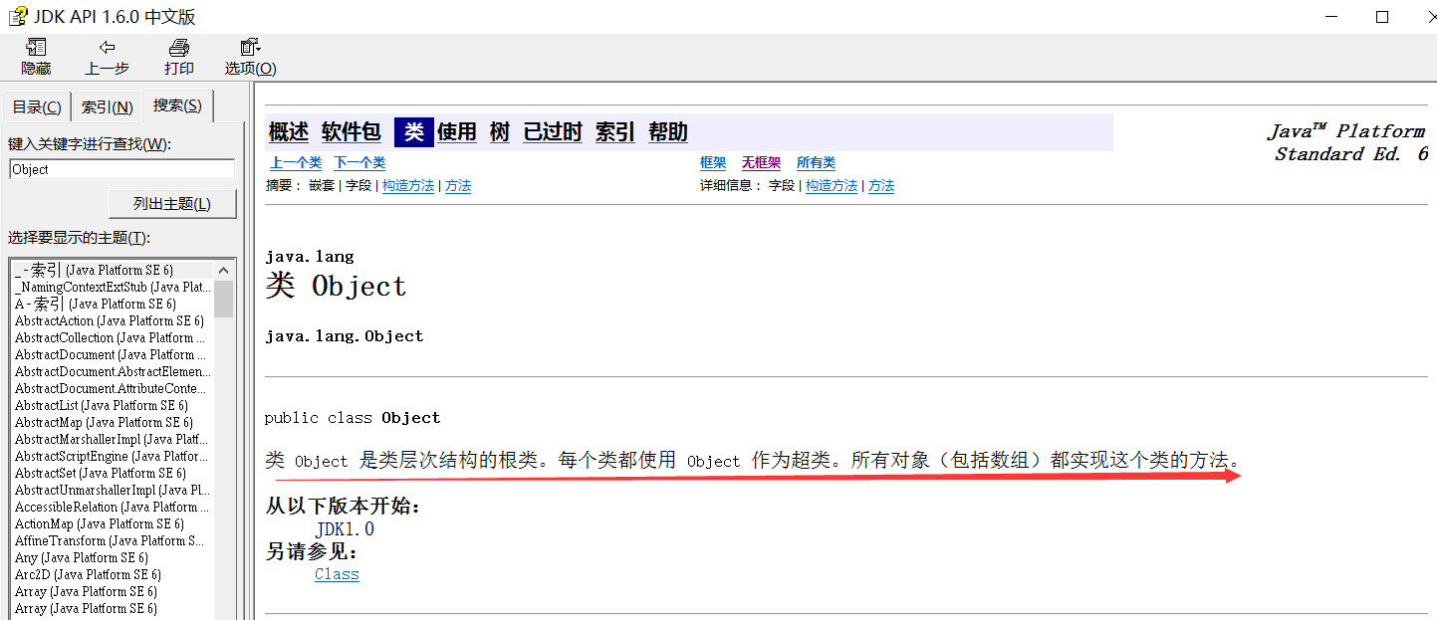Open the Class link under 另请参见
Screen dimensions: 1437x620
coord(337,574)
